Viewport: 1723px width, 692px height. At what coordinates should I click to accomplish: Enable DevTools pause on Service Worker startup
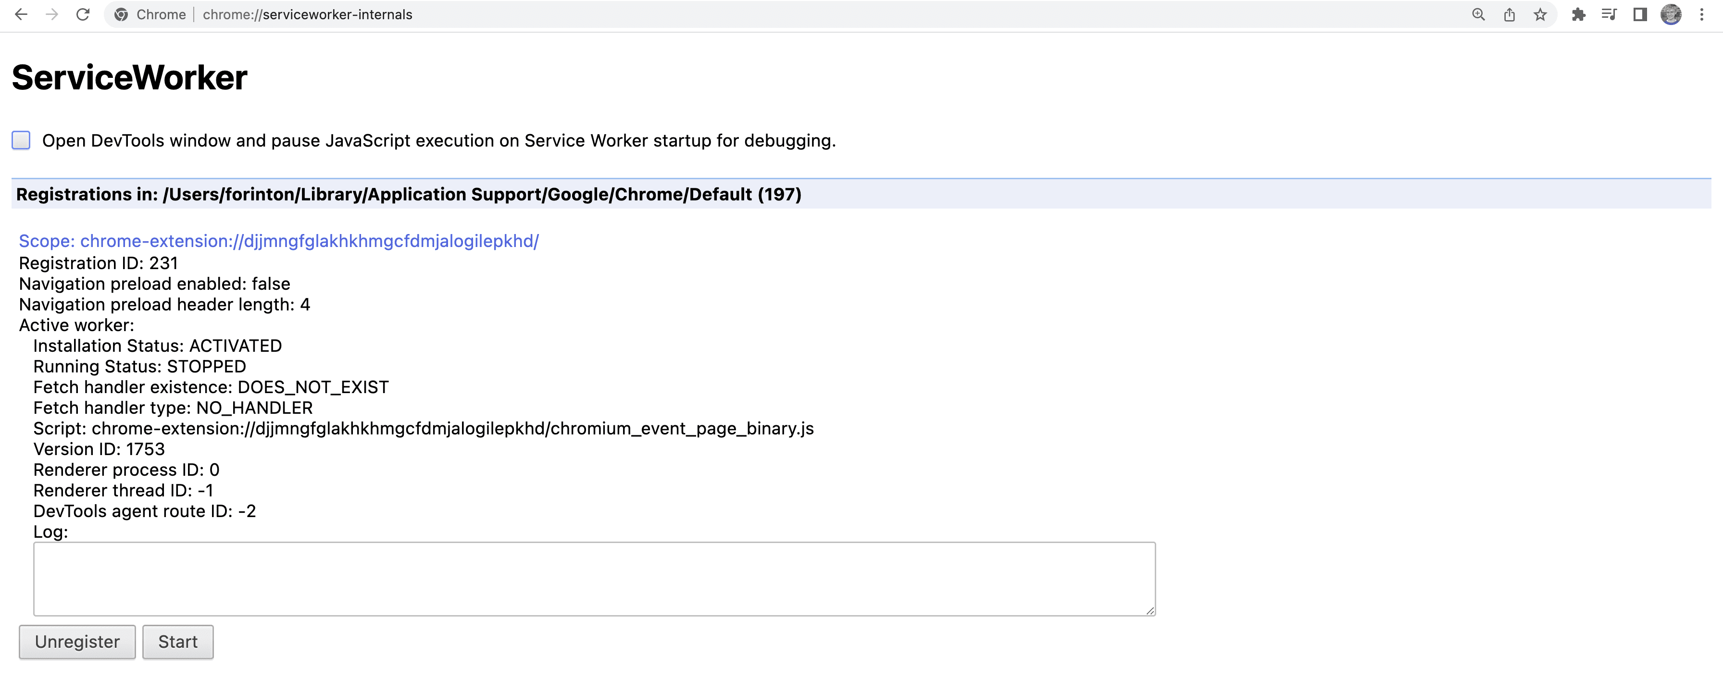coord(21,139)
